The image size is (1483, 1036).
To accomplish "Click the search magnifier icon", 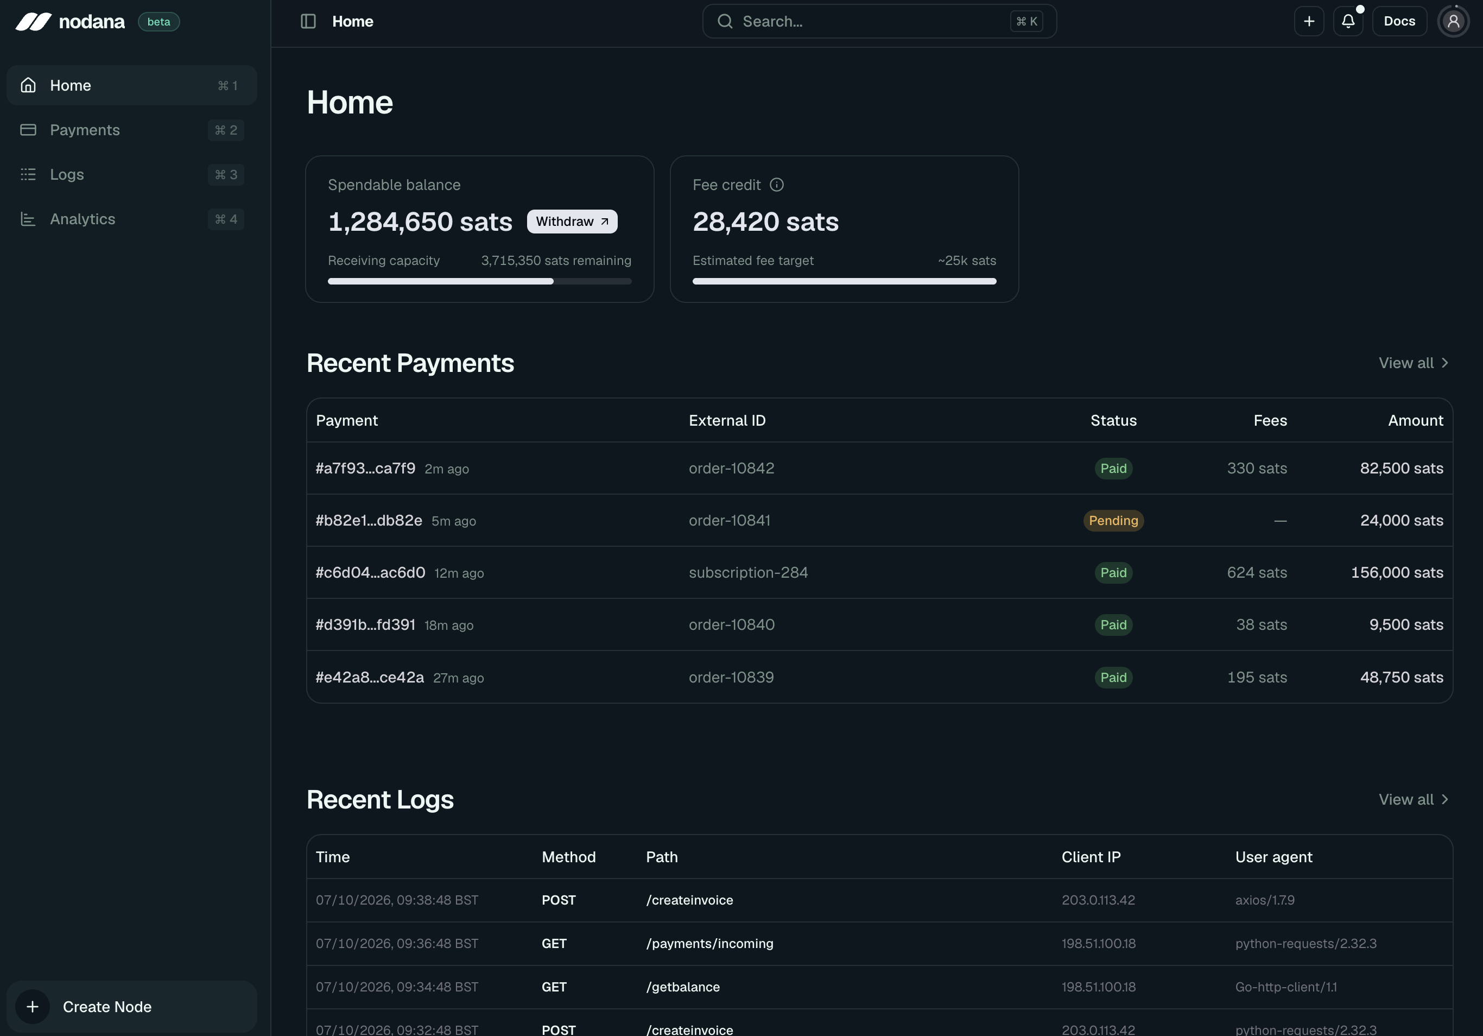I will 725,21.
